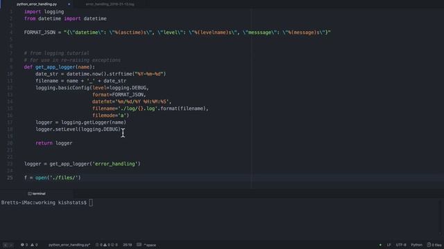Click the green dot status indicator

tap(380, 245)
